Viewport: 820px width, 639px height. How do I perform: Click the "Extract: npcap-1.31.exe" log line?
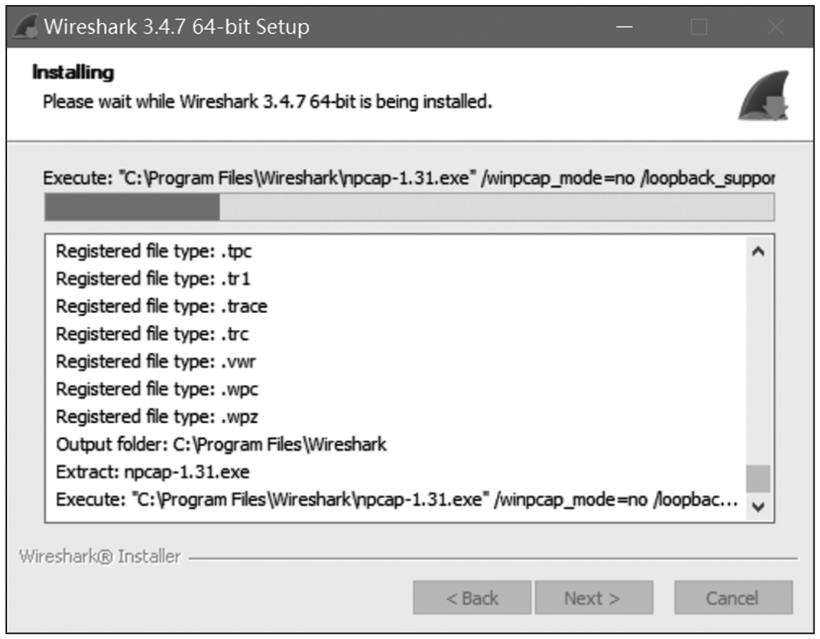(152, 472)
